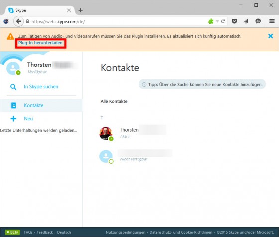Reload the page with refresh icon
Image resolution: width=279 pixels, height=237 pixels.
click(x=223, y=21)
